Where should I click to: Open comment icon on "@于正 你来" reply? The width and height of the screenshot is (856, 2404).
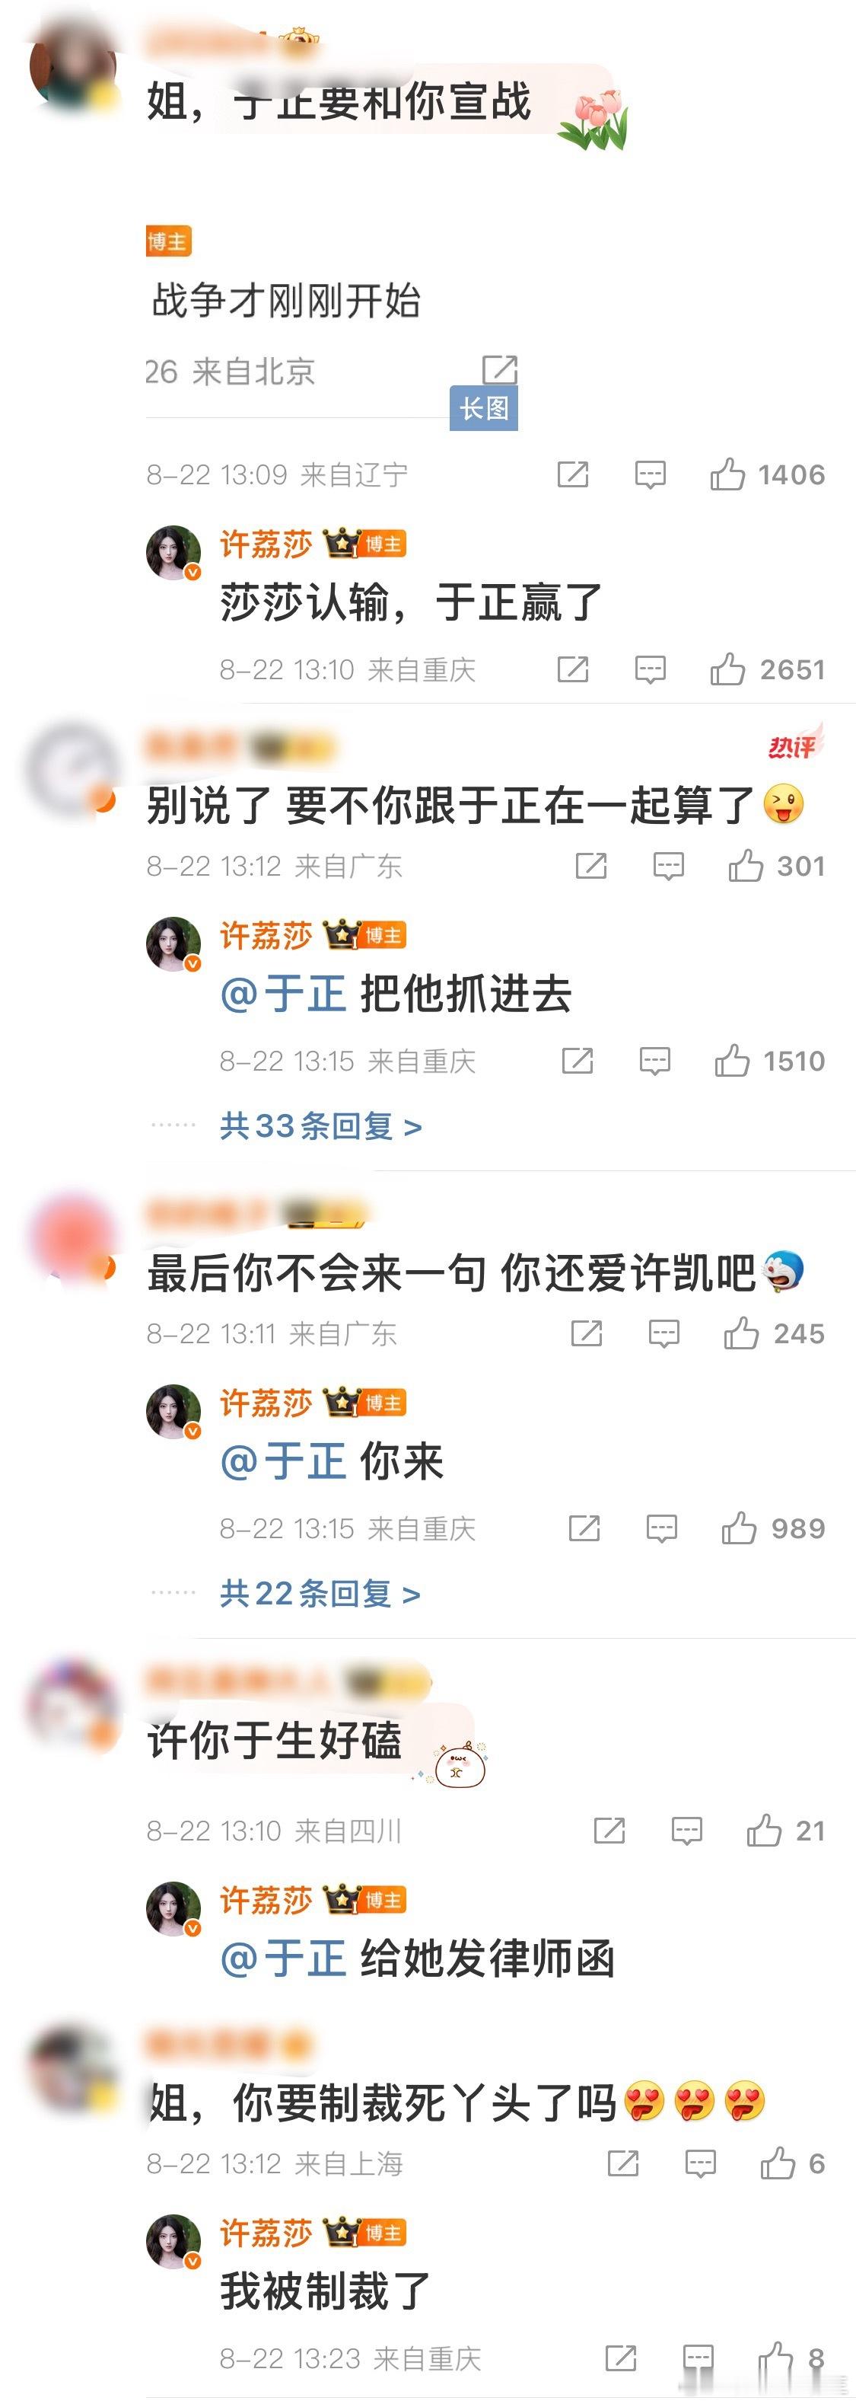[661, 1528]
